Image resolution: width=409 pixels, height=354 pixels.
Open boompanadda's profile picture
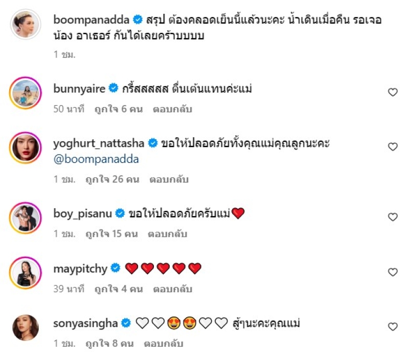pos(26,24)
